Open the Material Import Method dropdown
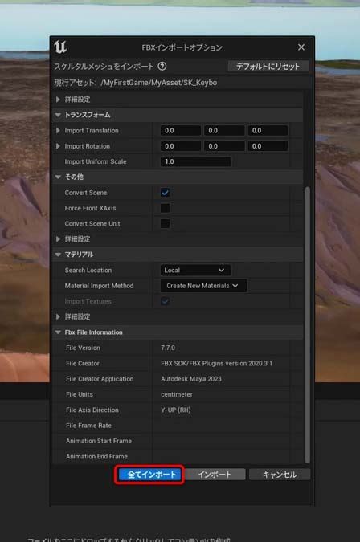The width and height of the screenshot is (360, 542). (203, 286)
